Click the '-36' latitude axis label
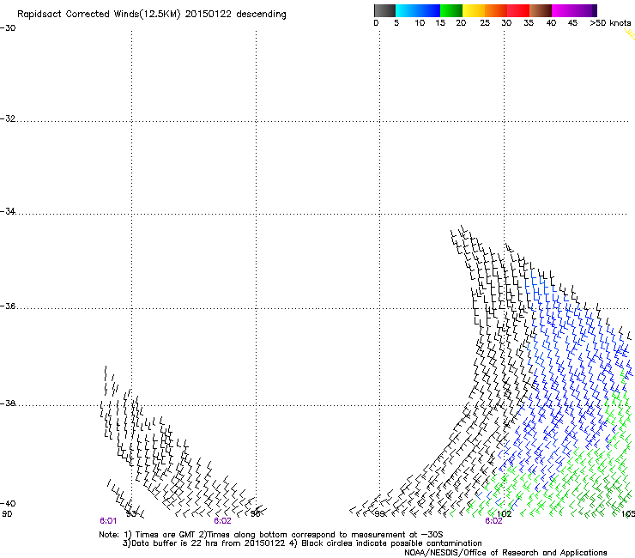The image size is (635, 558). pyautogui.click(x=8, y=306)
